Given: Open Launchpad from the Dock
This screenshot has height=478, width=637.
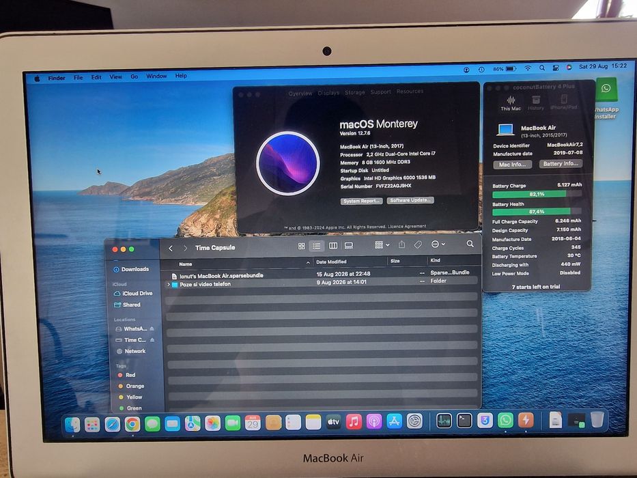Looking at the screenshot, I should pyautogui.click(x=92, y=425).
